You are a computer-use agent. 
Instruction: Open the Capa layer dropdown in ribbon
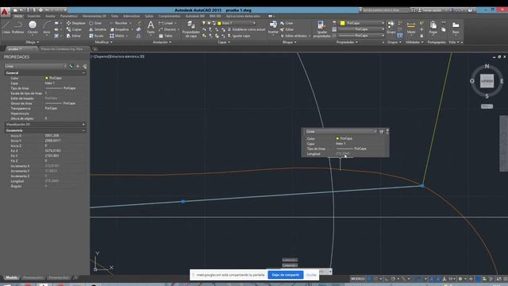click(x=237, y=23)
